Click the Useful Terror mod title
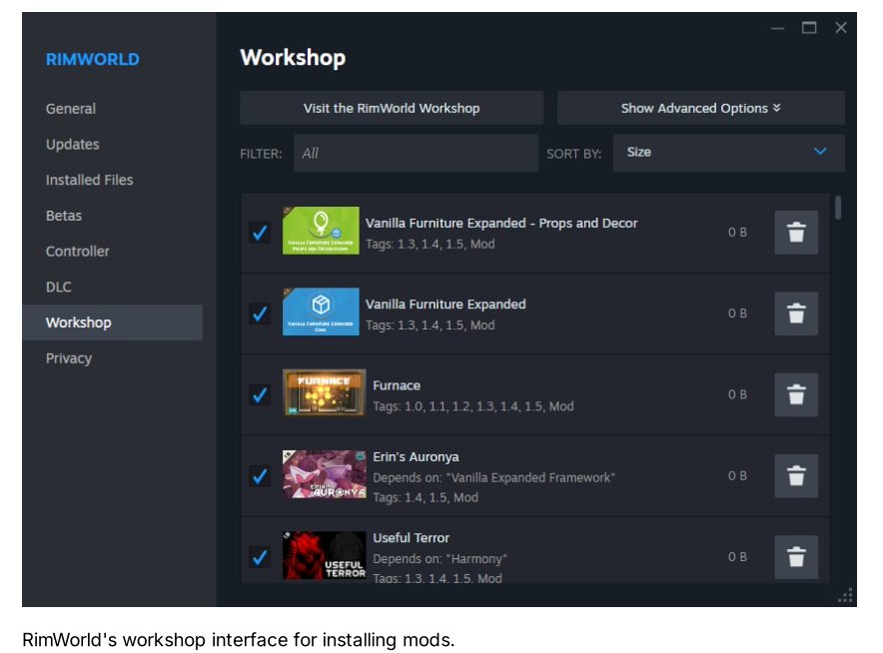This screenshot has width=883, height=653. tap(412, 537)
